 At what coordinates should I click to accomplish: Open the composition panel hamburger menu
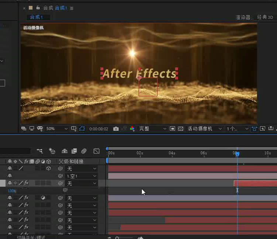[x=72, y=8]
